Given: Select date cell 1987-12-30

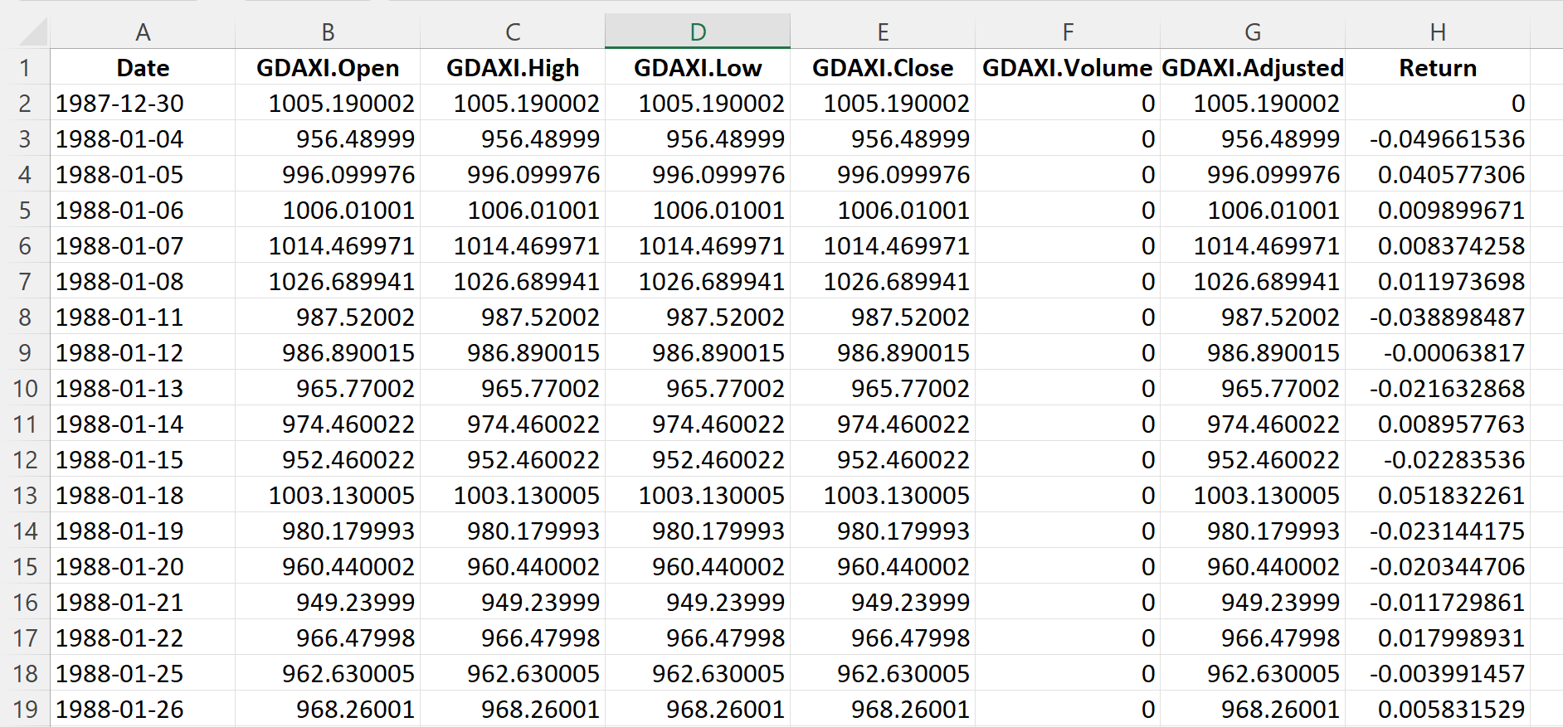Looking at the screenshot, I should 143,103.
